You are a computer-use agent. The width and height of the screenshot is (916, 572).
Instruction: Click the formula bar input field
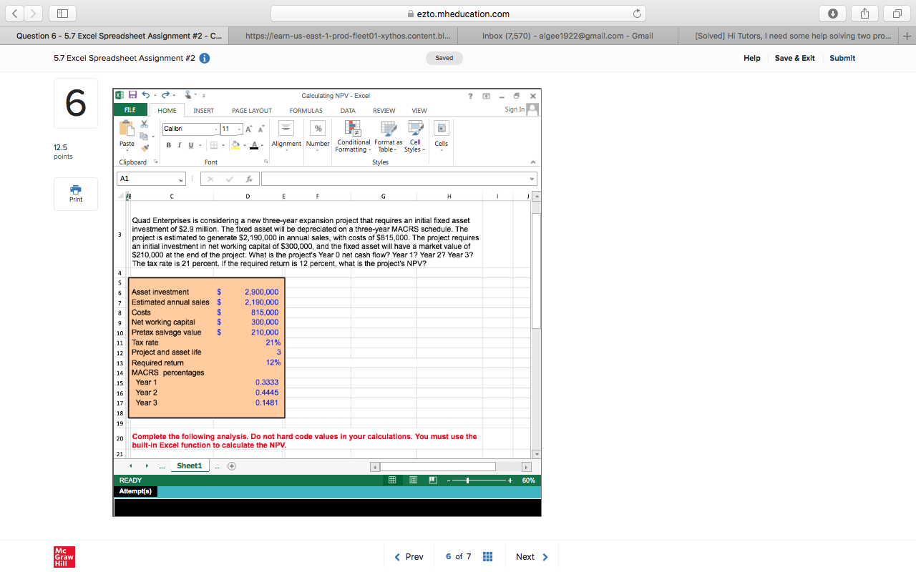(394, 179)
